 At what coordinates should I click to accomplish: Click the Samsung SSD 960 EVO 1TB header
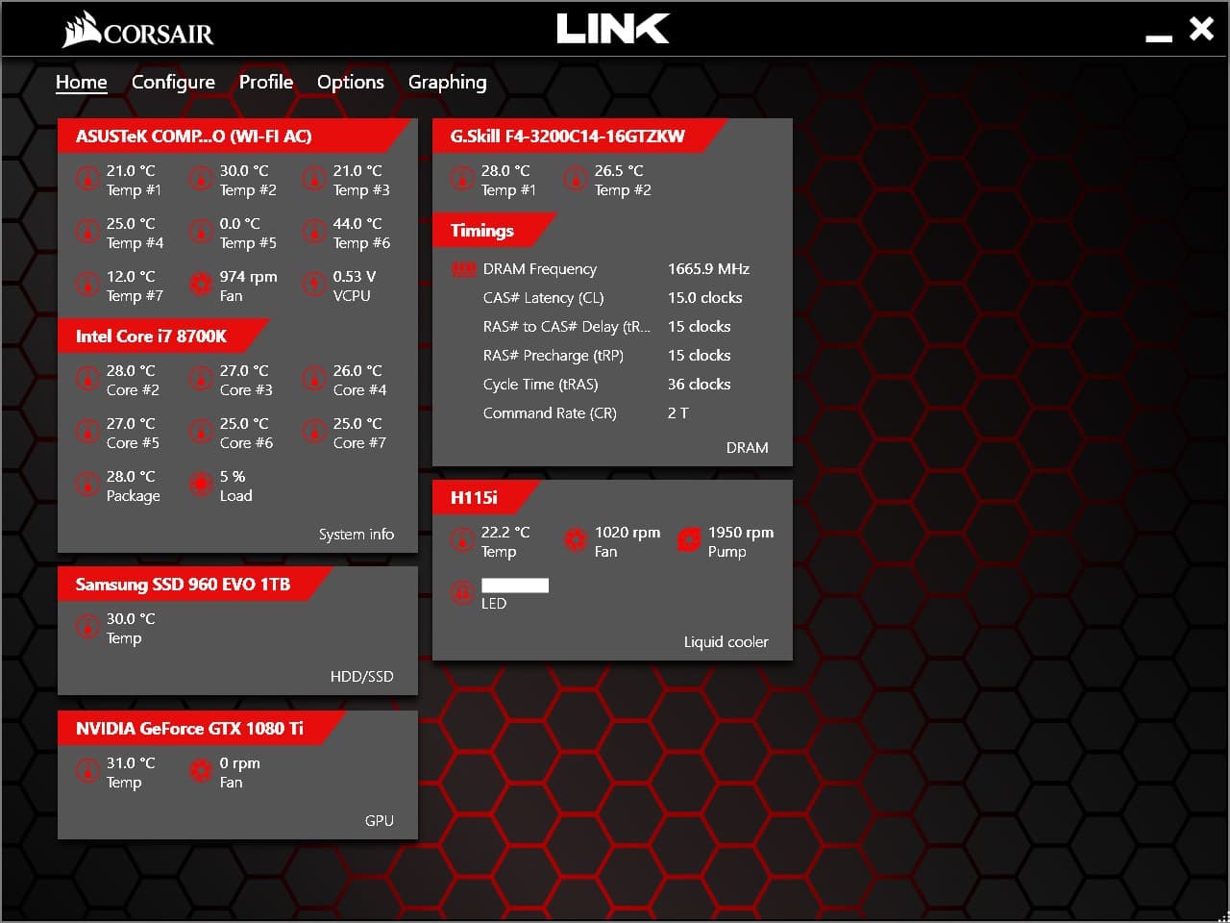(x=195, y=585)
